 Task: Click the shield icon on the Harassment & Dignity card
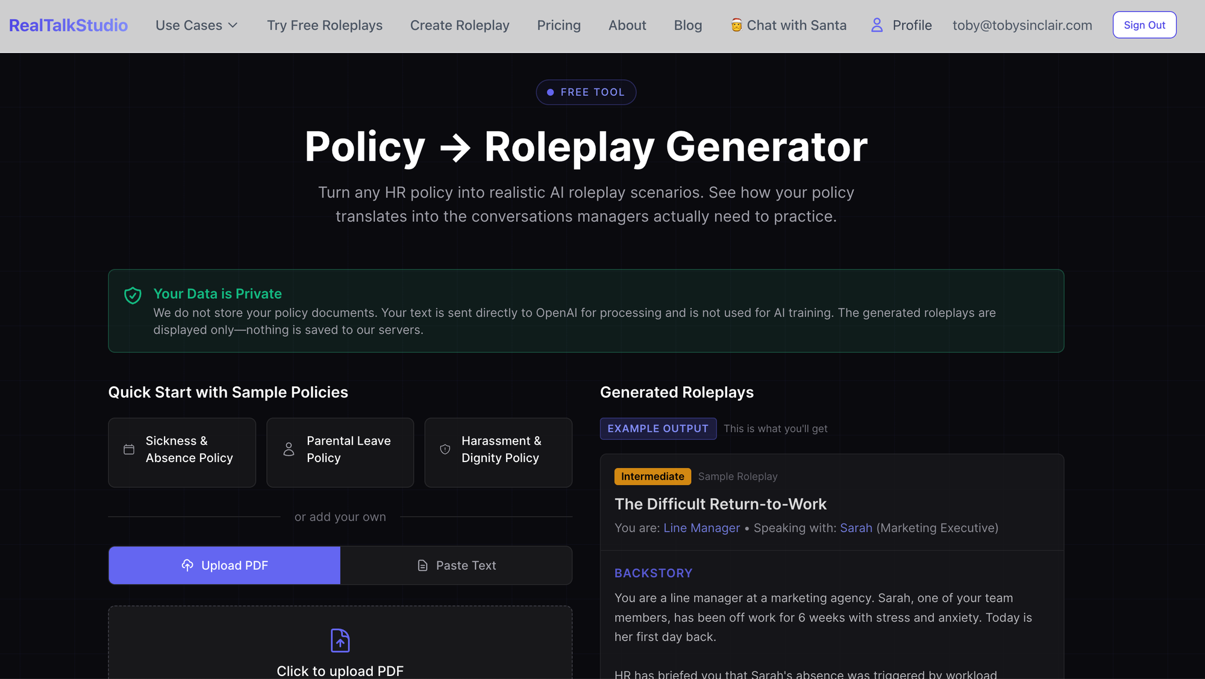(x=445, y=449)
